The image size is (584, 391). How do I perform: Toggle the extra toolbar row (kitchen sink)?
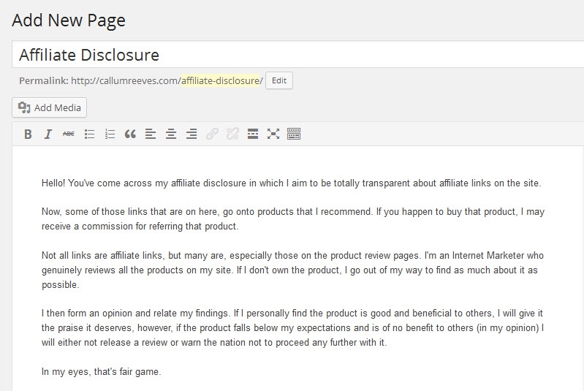point(294,134)
